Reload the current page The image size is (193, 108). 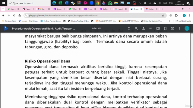coord(14,15)
